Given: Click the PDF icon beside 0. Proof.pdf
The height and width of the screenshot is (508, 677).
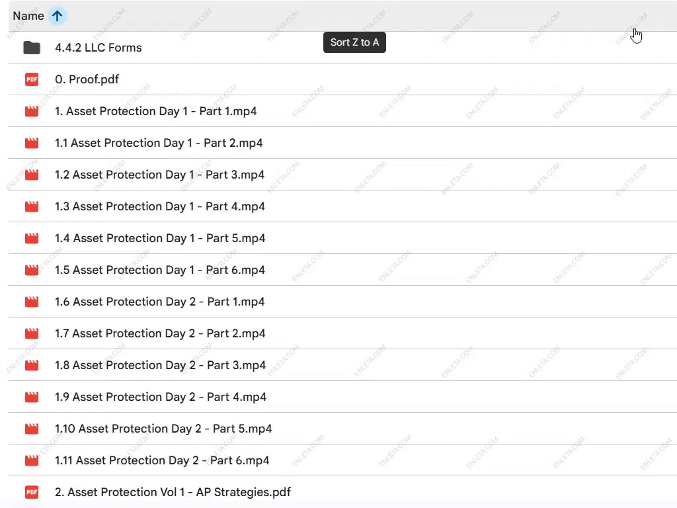Looking at the screenshot, I should click(x=31, y=79).
